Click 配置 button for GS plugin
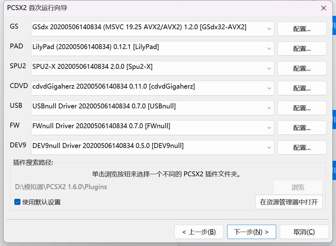This screenshot has width=336, height=246. (302, 29)
